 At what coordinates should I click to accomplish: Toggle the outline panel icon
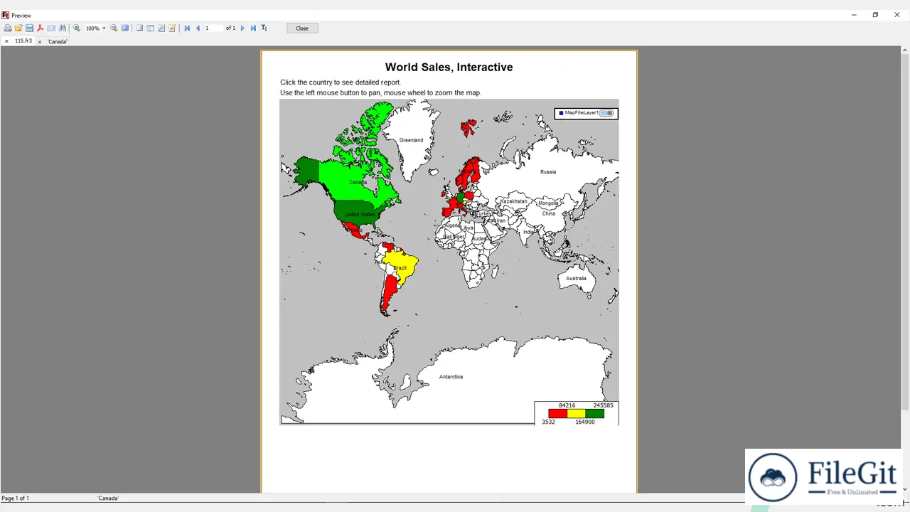(139, 28)
